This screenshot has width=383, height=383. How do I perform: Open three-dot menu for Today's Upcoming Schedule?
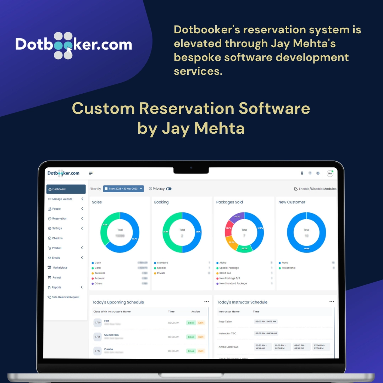(206, 302)
